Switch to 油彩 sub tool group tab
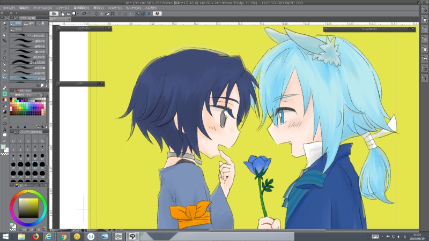The image size is (429, 241). 29,23
